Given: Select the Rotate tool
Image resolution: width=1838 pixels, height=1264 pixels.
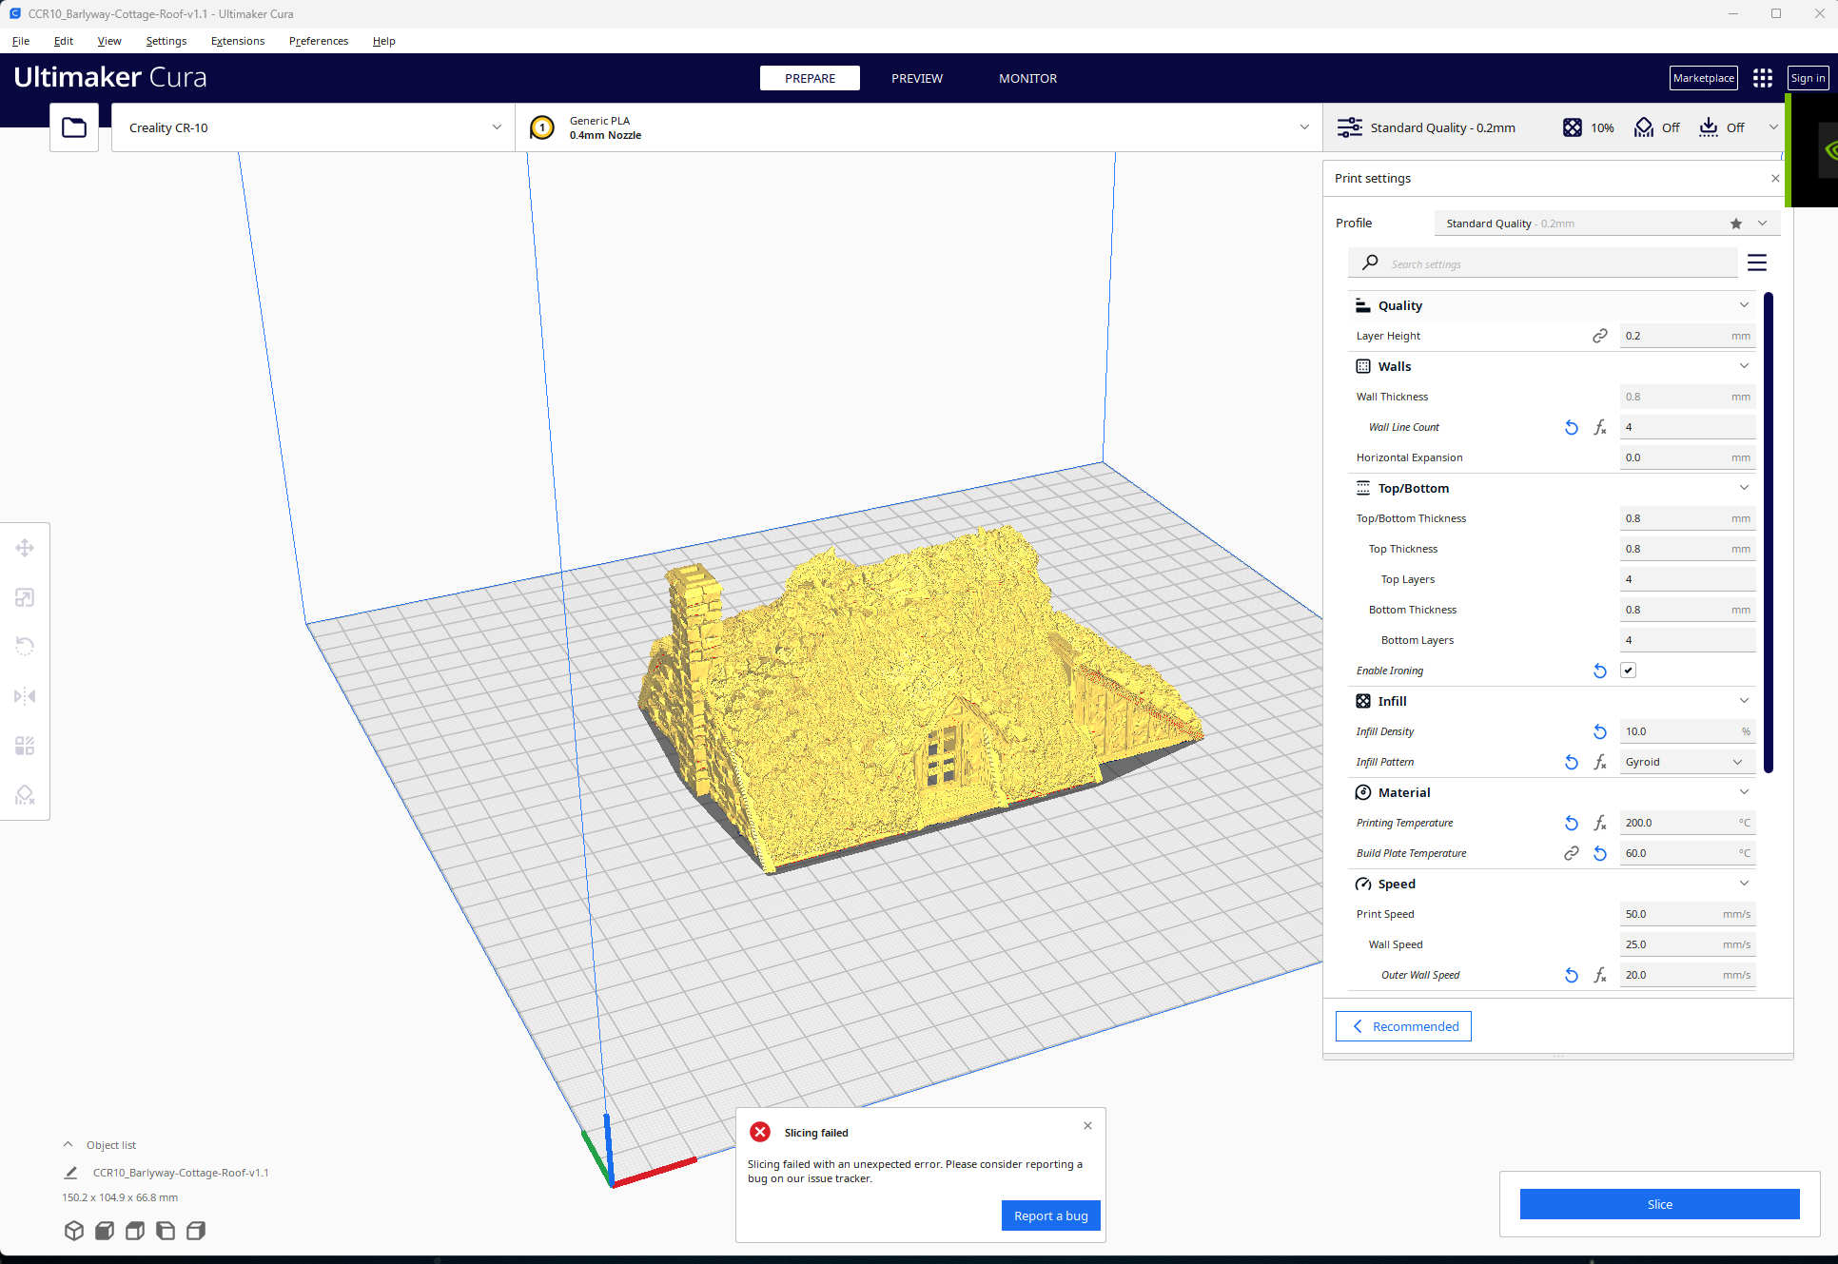Looking at the screenshot, I should click(x=26, y=646).
